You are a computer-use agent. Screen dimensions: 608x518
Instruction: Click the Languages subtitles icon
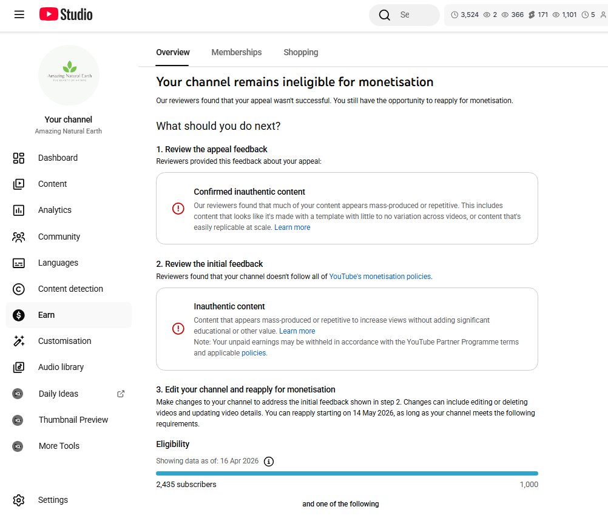[19, 263]
